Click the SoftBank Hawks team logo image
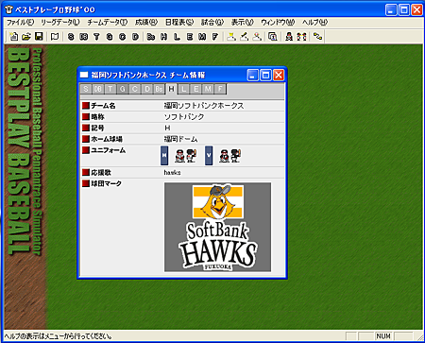Screen dimensions: 425x343 (x=217, y=227)
